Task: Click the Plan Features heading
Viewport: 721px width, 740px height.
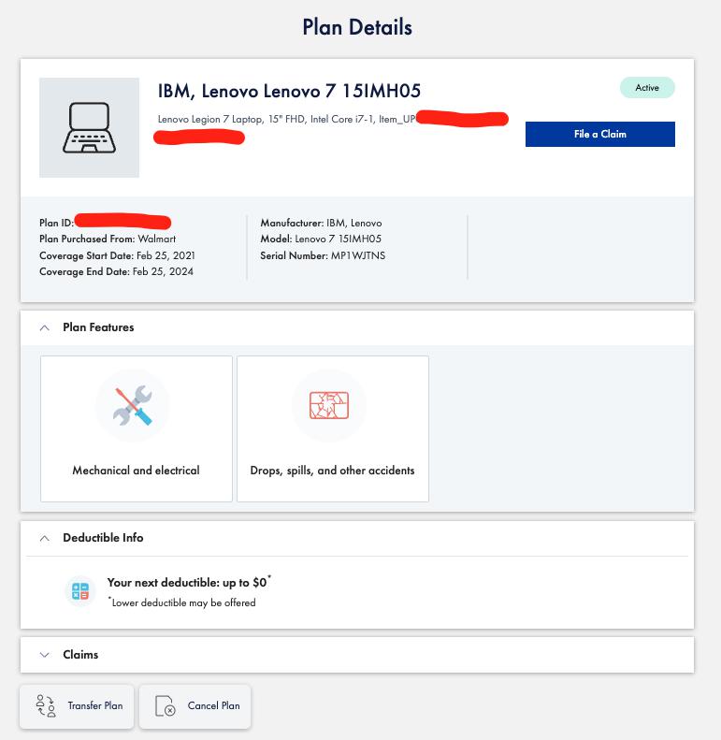Action: [98, 327]
